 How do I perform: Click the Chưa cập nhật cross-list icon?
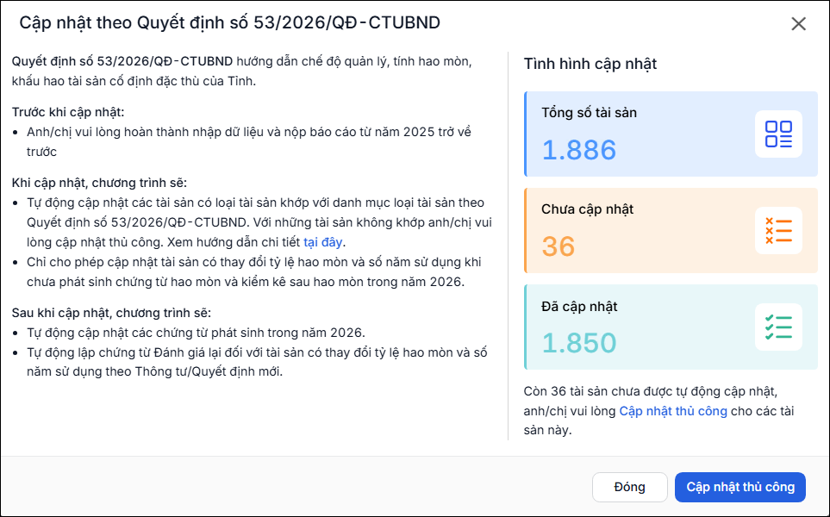pyautogui.click(x=778, y=231)
